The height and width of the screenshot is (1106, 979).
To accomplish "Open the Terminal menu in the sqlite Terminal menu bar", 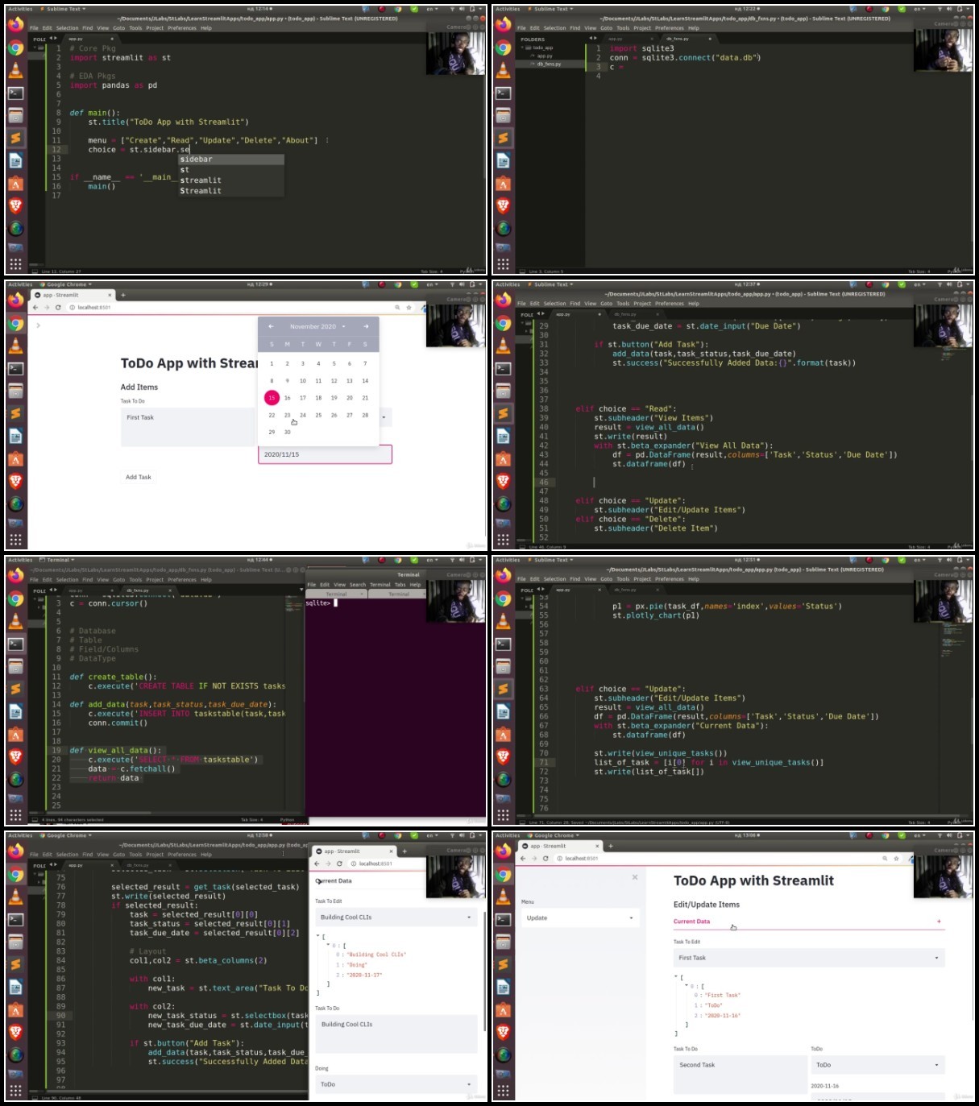I will 380,585.
